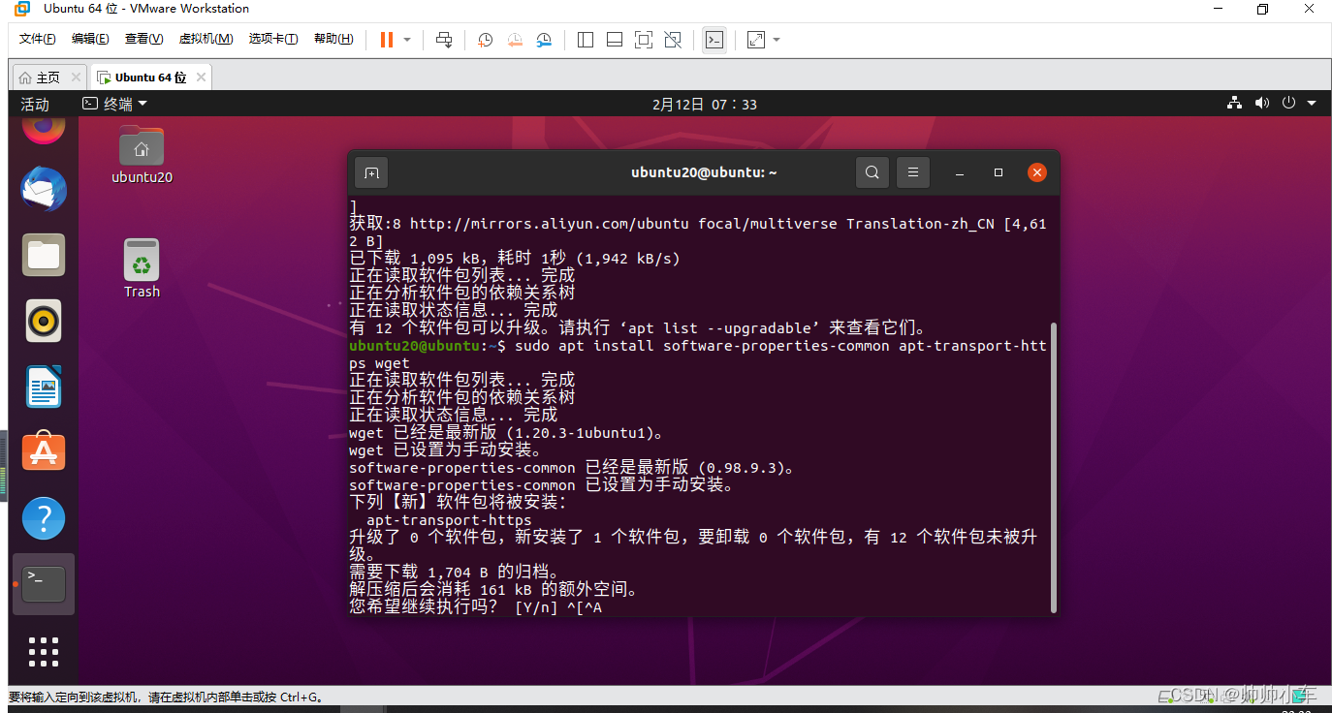1332x713 pixels.
Task: Open Rhythmbox music player from the dock
Action: pyautogui.click(x=44, y=321)
